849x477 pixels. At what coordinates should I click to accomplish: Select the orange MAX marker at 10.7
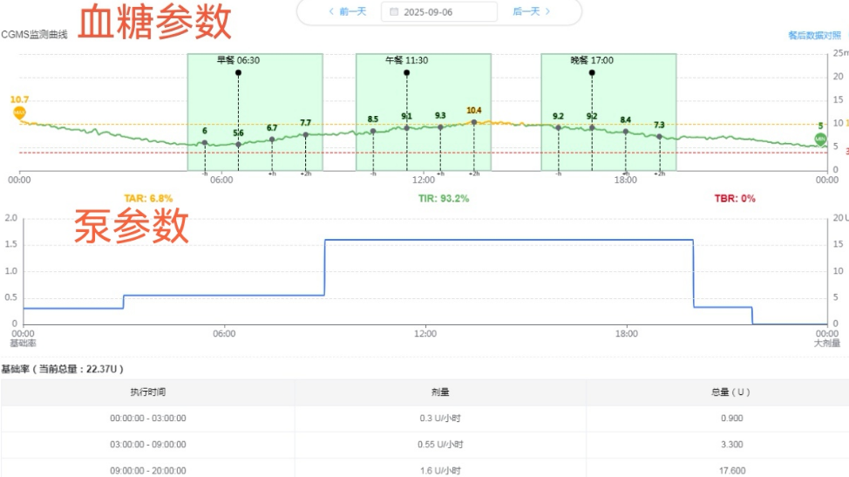pos(19,112)
